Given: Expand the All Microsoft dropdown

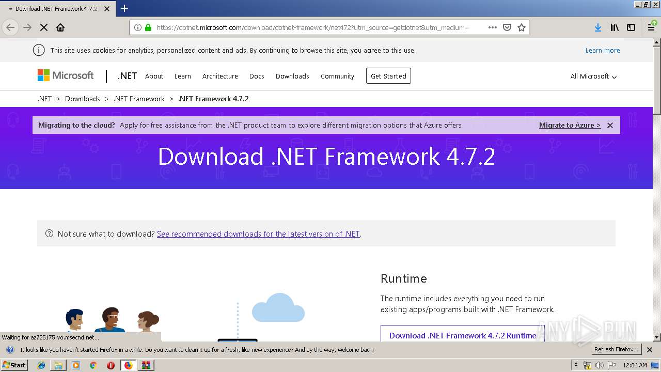Looking at the screenshot, I should point(593,76).
